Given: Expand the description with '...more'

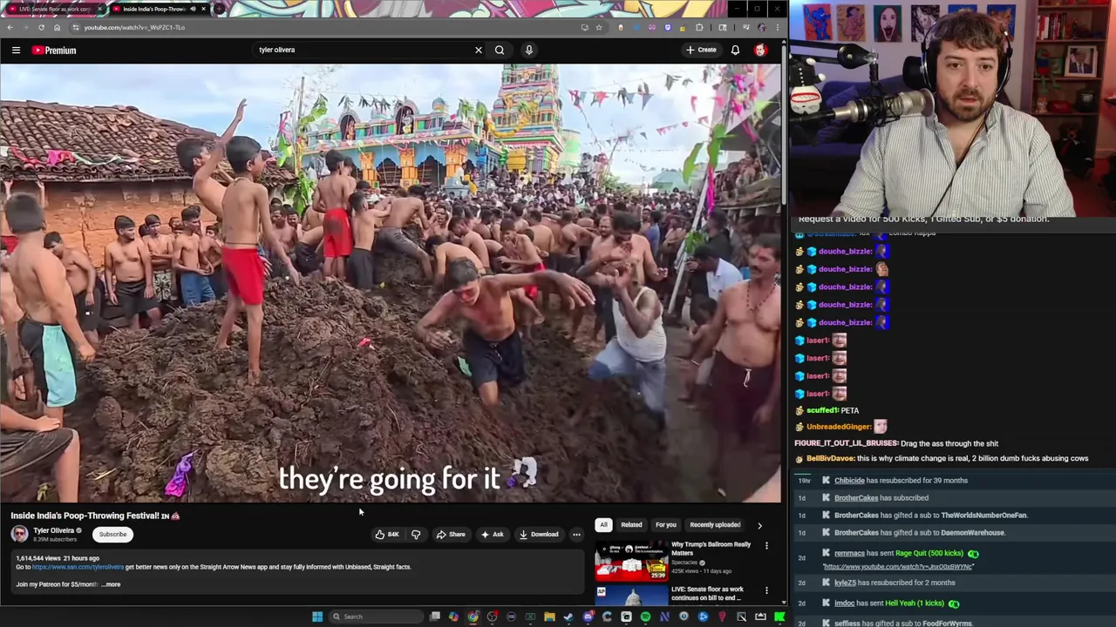Looking at the screenshot, I should click(112, 584).
